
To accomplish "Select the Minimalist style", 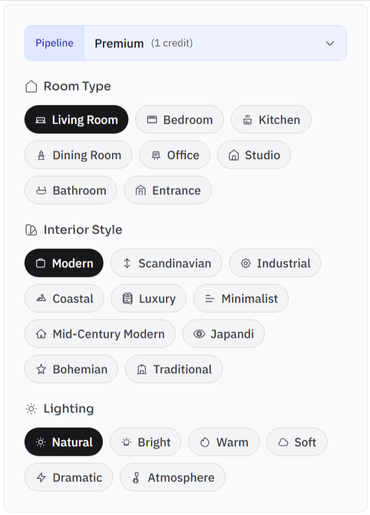I will 241,299.
